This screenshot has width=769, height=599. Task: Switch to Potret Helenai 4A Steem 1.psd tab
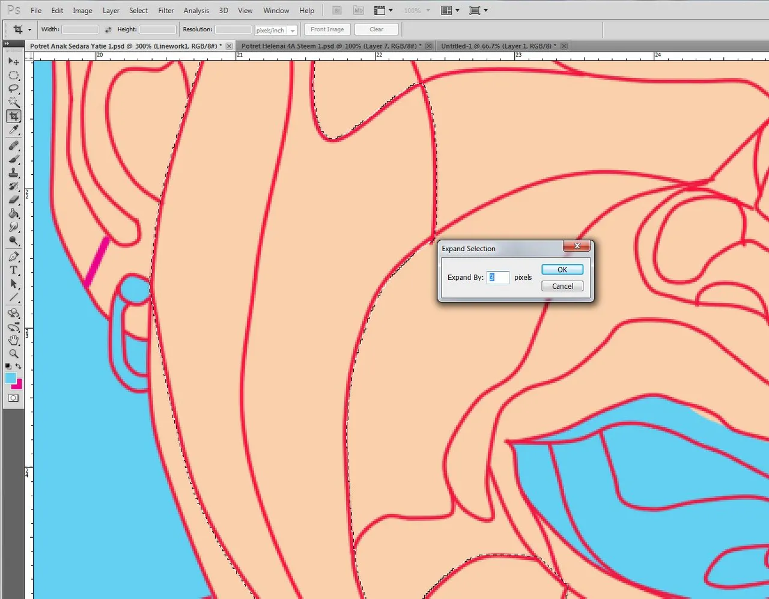point(331,46)
